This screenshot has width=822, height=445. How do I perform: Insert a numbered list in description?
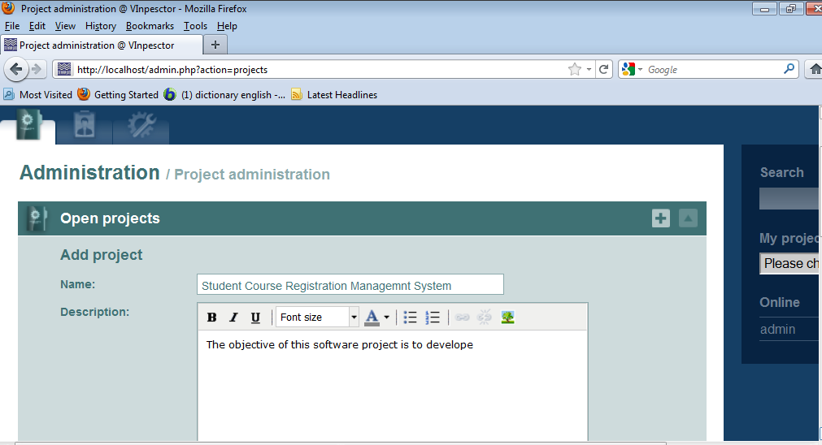[433, 318]
